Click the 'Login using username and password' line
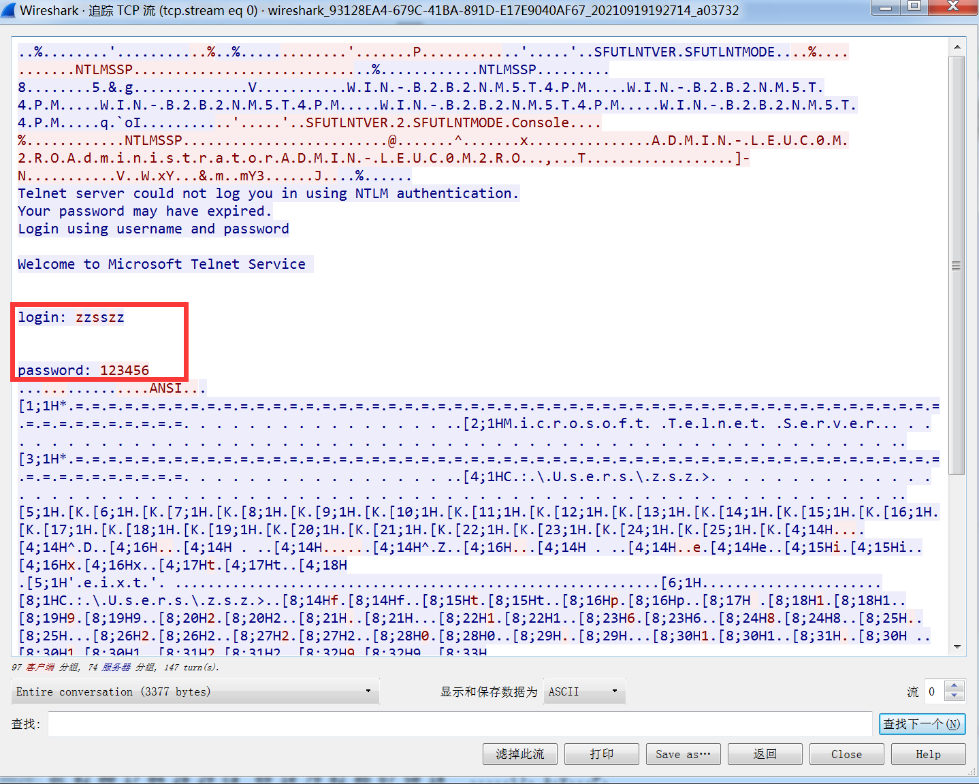This screenshot has height=784, width=979. click(x=153, y=229)
